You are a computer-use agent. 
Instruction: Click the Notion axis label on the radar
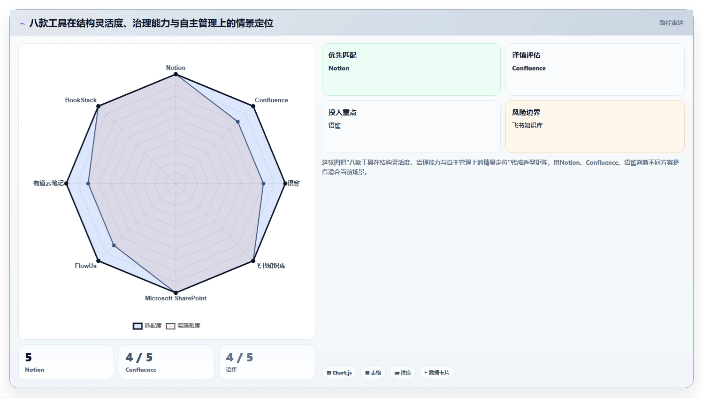point(176,68)
